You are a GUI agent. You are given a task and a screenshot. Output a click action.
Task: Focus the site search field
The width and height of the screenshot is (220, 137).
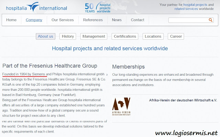[191, 20]
